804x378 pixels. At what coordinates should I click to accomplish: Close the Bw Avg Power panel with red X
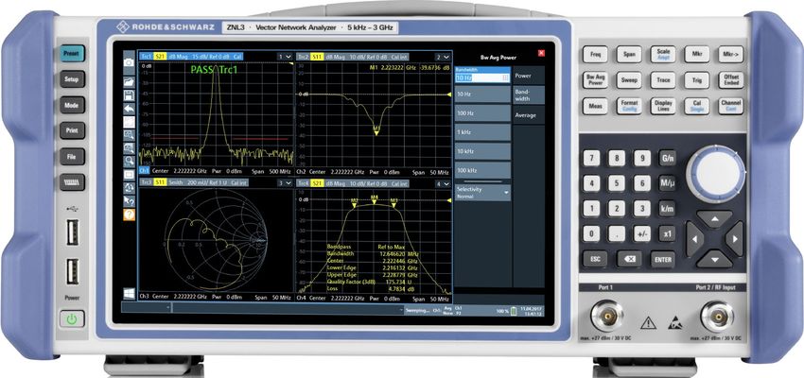pos(541,53)
